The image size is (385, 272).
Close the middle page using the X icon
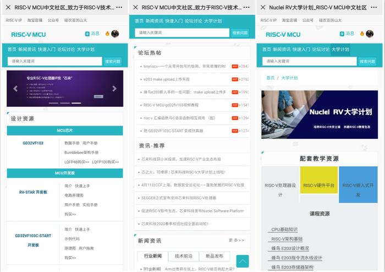pyautogui.click(x=135, y=7)
